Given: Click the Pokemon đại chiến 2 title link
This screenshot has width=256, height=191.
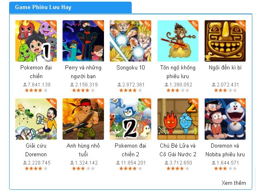Looking at the screenshot, I should point(130,150).
